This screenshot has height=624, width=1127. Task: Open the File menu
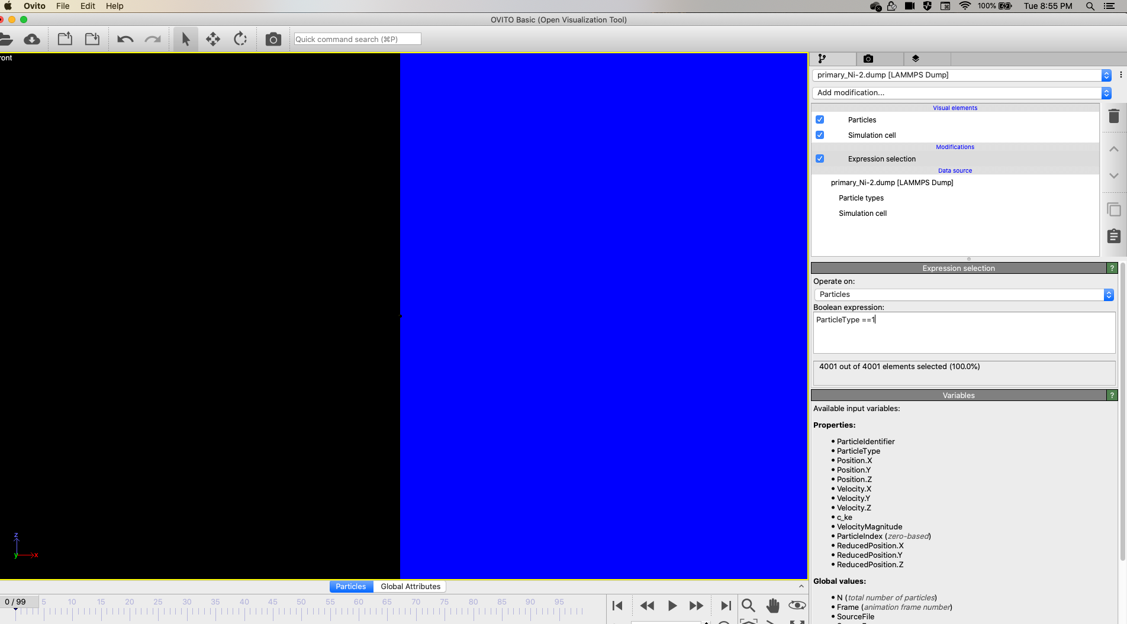pos(63,6)
